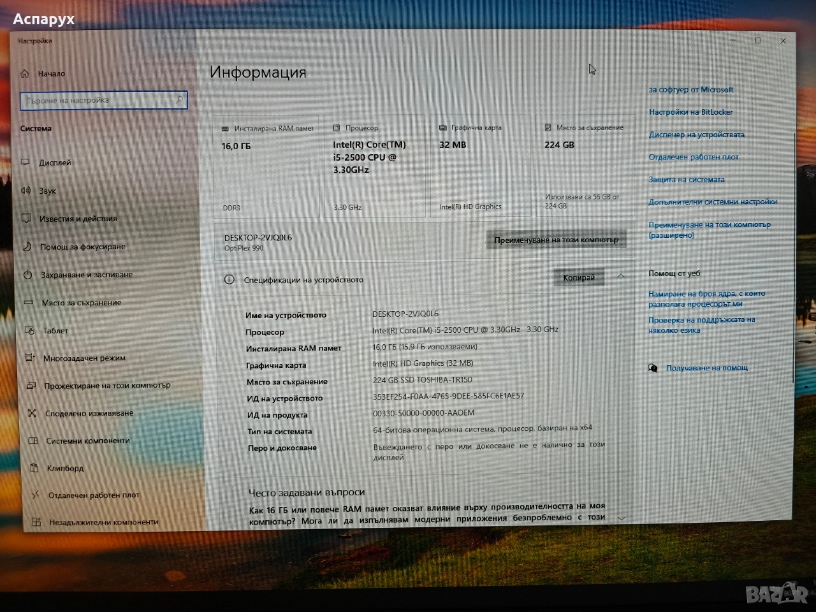
Task: Expand the FAQ question chevron
Action: (x=621, y=518)
